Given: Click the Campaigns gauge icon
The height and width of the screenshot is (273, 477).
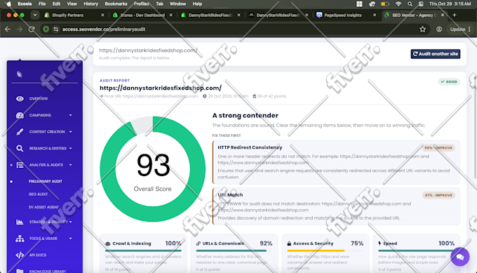Looking at the screenshot, I should (x=20, y=115).
